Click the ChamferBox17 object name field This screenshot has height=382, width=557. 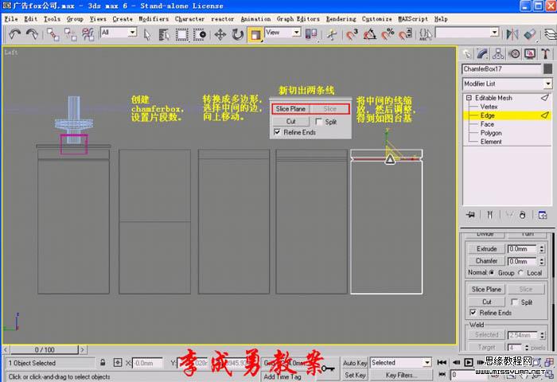pyautogui.click(x=501, y=69)
